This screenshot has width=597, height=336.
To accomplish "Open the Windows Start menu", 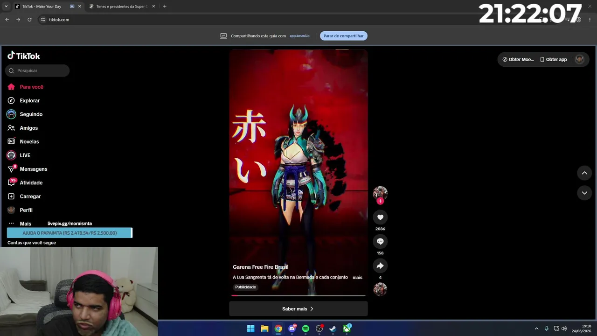I will coord(250,329).
